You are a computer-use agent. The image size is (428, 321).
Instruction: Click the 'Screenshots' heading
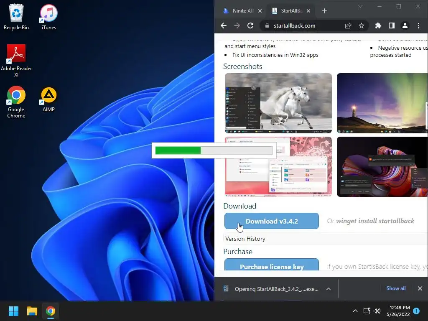click(x=243, y=66)
